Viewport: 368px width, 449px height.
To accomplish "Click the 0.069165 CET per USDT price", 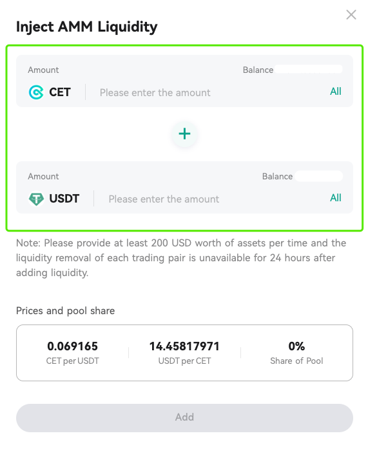I will [72, 346].
